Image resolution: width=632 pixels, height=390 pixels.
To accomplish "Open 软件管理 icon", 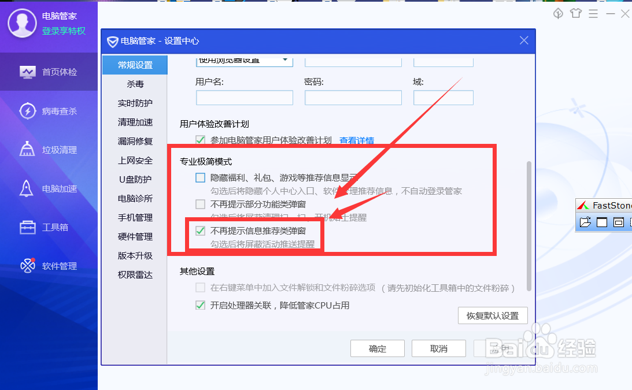I will click(x=28, y=266).
